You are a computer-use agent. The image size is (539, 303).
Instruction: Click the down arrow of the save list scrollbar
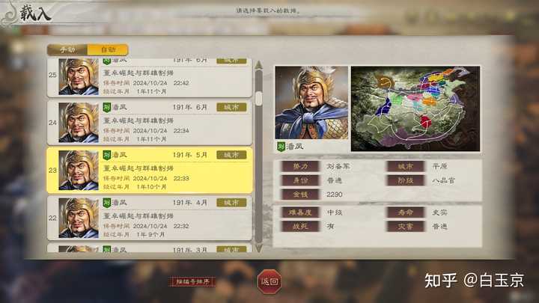click(259, 248)
